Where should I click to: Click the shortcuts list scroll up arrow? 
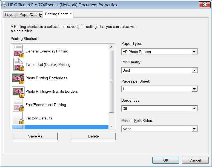pos(111,47)
